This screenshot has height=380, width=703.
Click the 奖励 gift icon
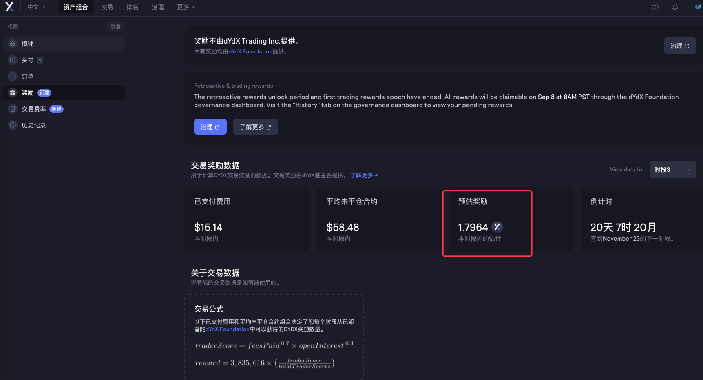coord(13,92)
